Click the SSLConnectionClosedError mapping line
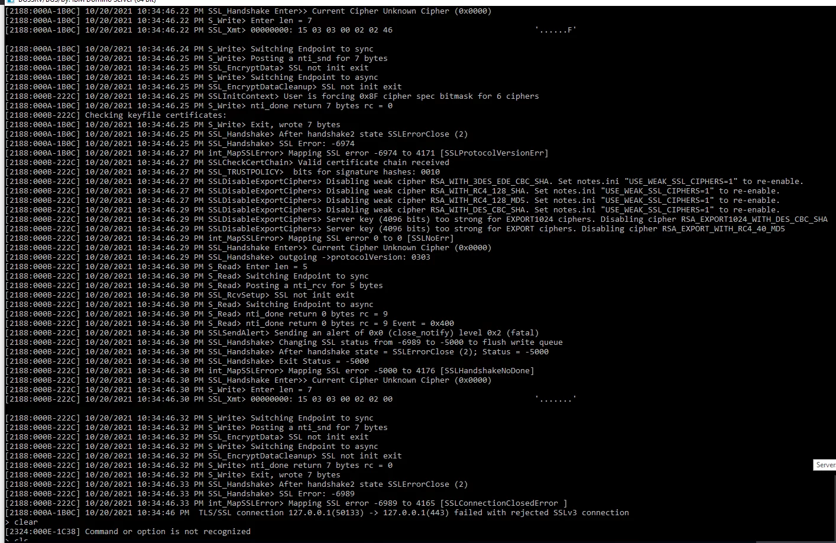The height and width of the screenshot is (543, 836). 384,503
